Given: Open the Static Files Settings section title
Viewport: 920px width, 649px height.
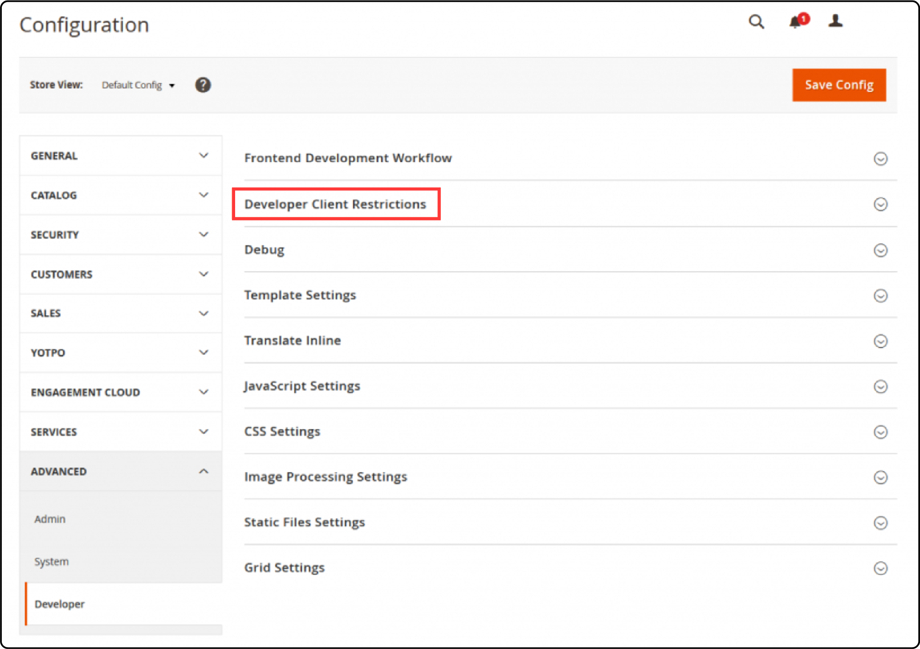Looking at the screenshot, I should [305, 522].
